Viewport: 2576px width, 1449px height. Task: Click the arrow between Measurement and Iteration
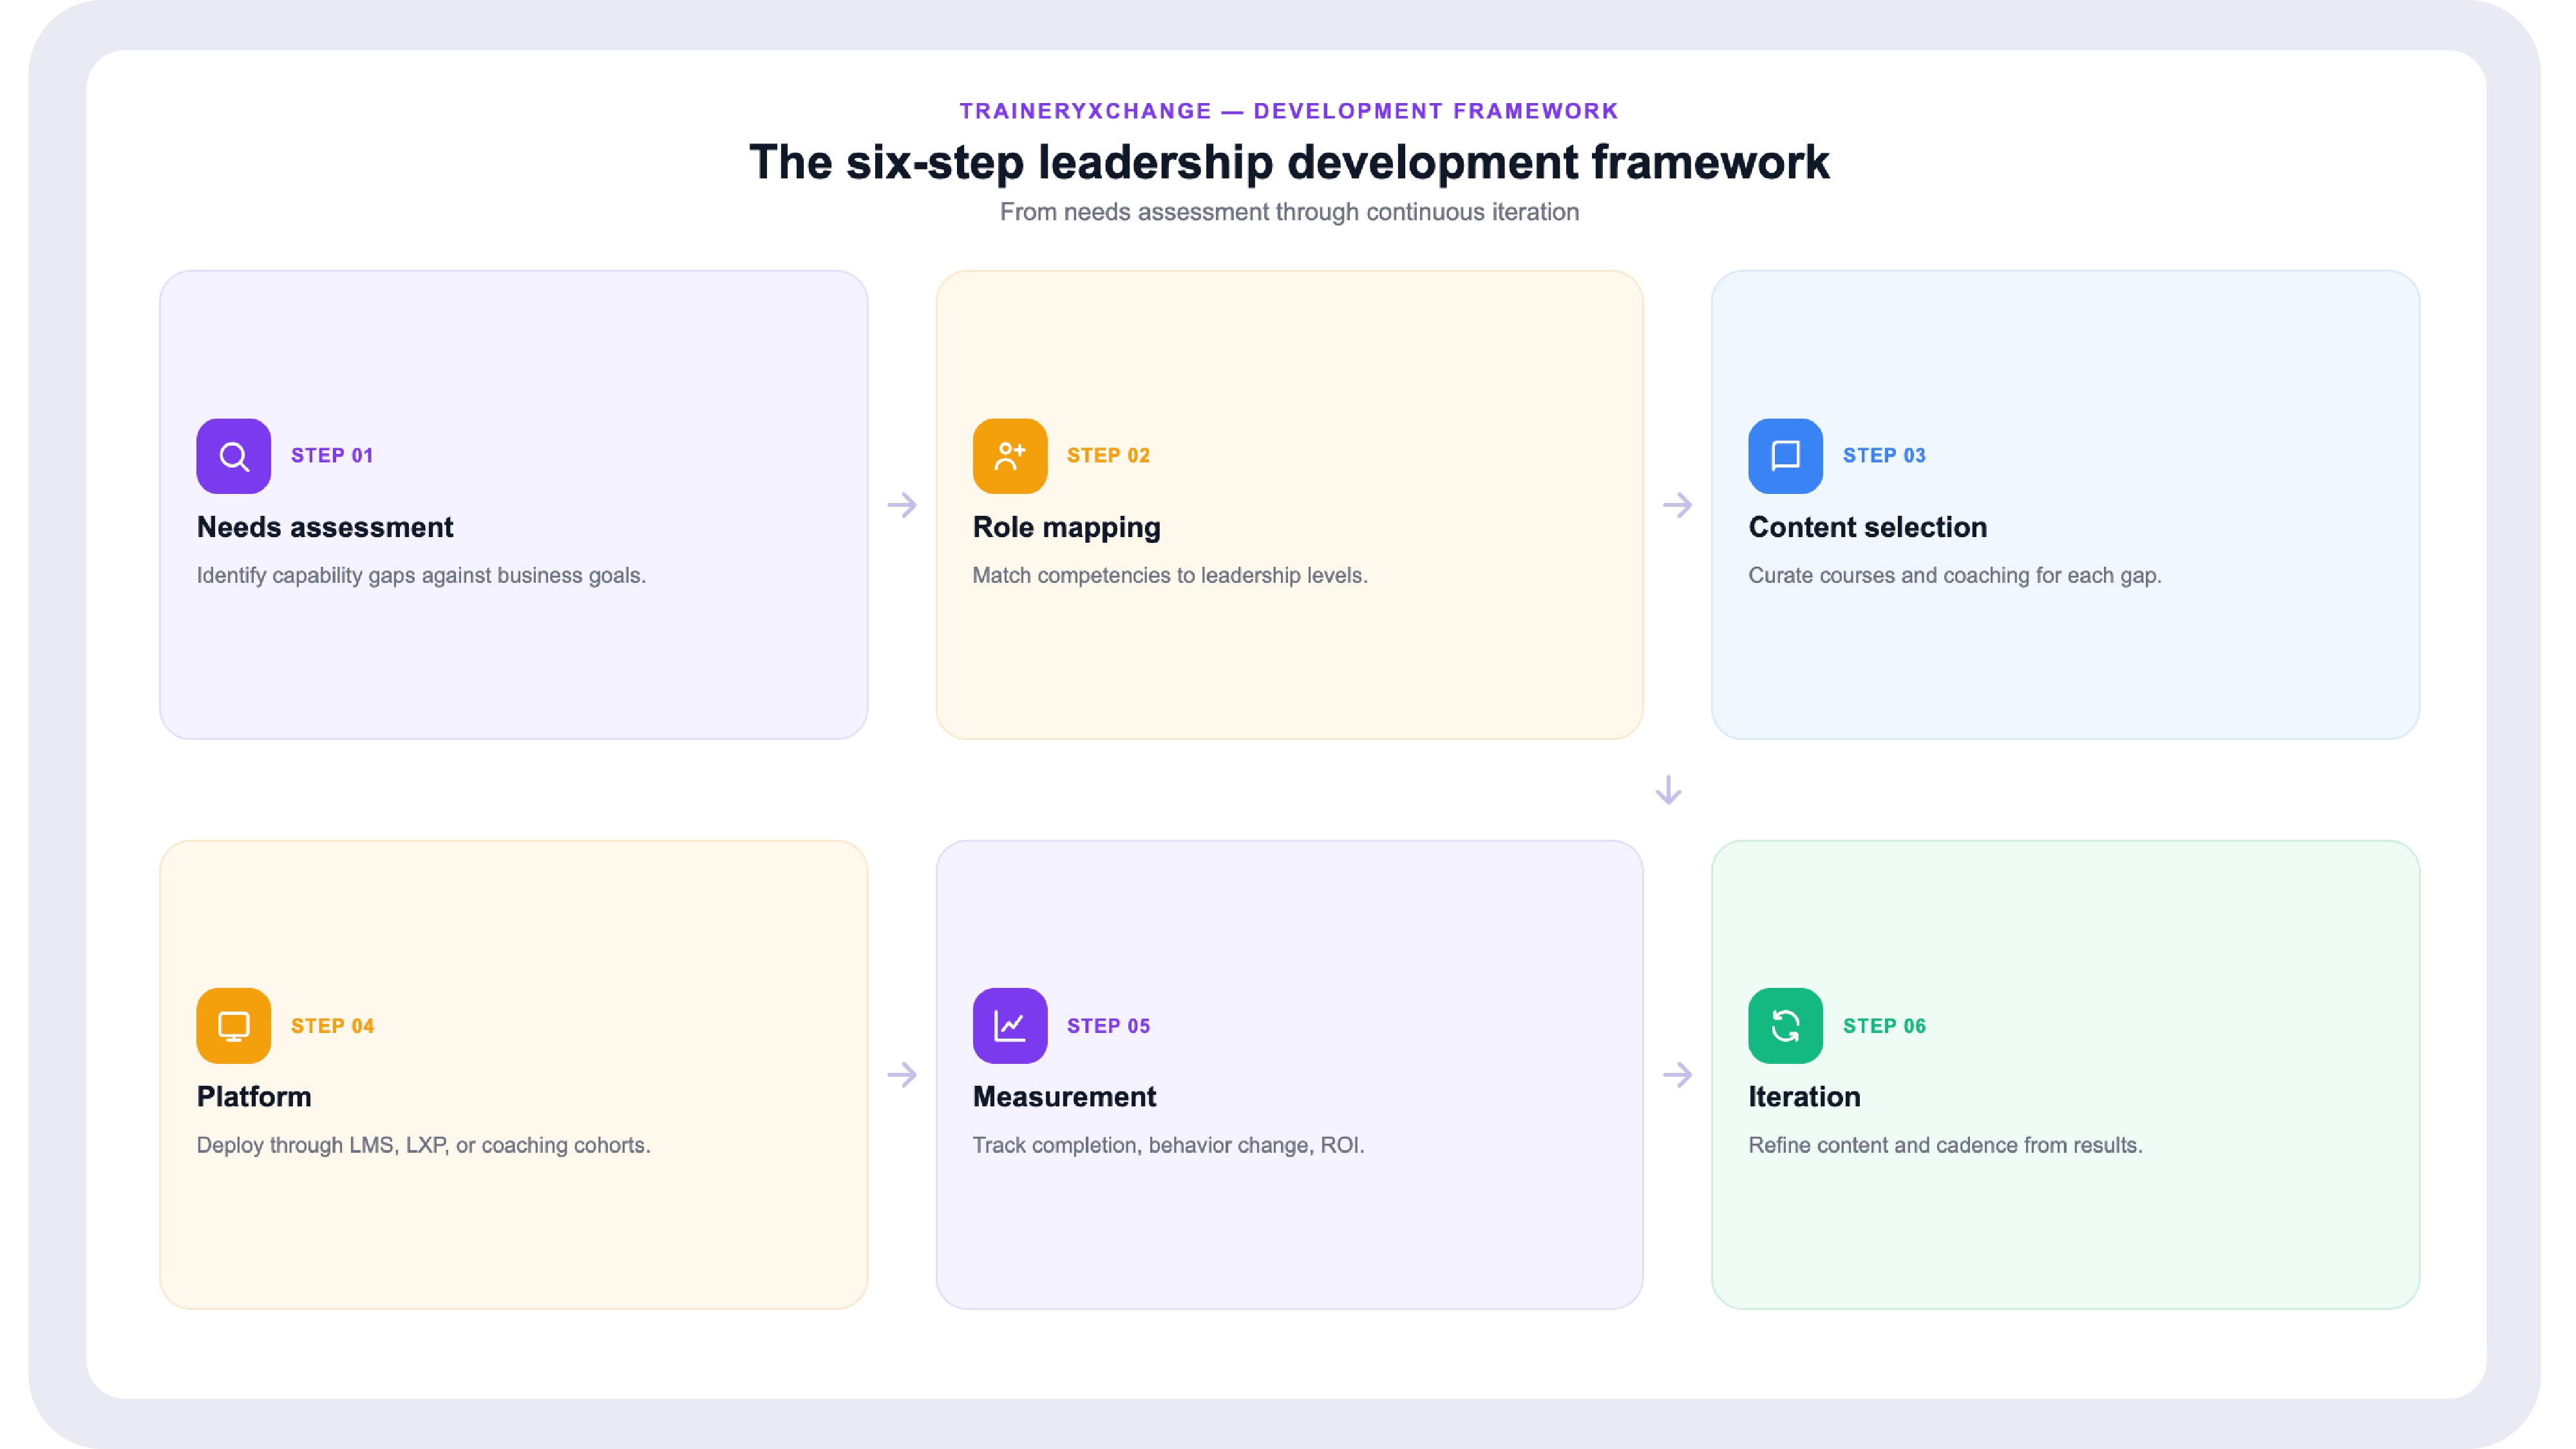tap(1678, 1075)
